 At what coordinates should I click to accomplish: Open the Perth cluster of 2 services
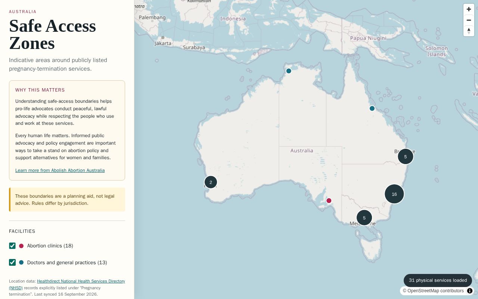click(x=211, y=182)
